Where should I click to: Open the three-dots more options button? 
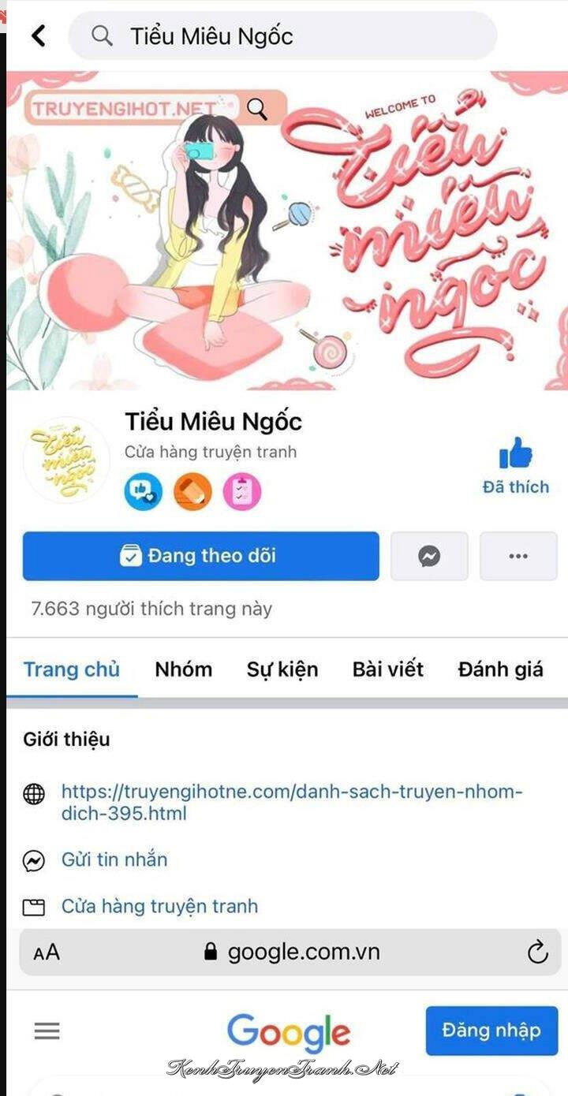click(518, 556)
